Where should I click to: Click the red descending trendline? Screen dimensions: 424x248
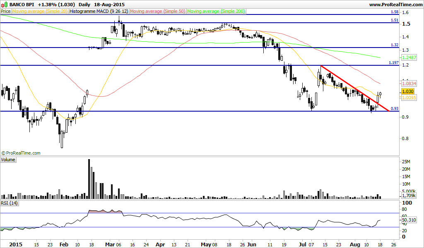(x=354, y=88)
